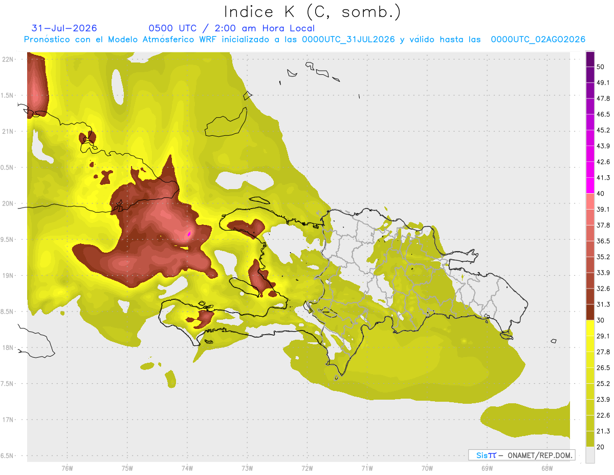Screen dimensions: 614x475
Task: Click the magenta 40 legend color band
Action: coord(590,185)
